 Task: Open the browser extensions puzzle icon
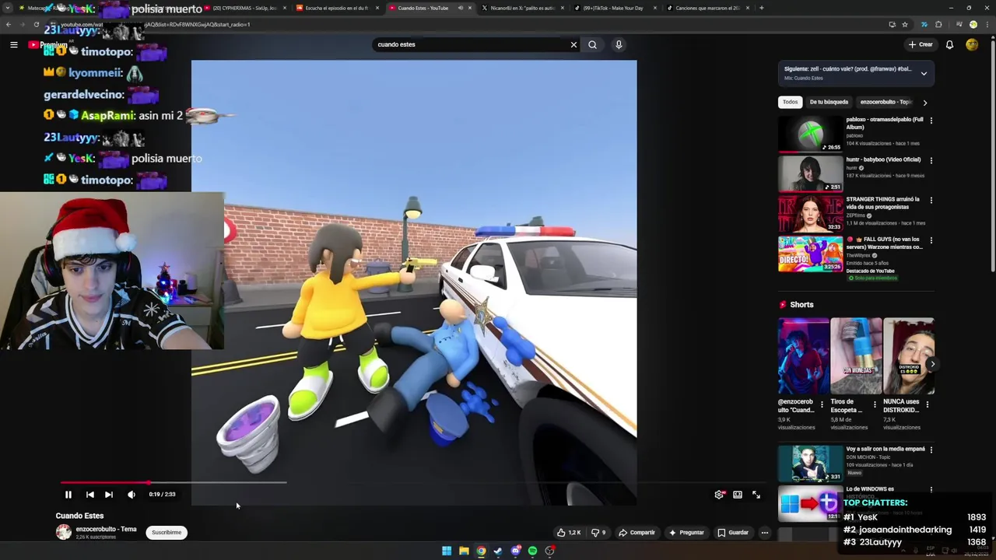[938, 25]
